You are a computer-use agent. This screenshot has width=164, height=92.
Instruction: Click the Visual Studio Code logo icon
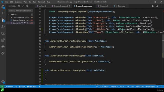pyautogui.click(x=2, y=2)
